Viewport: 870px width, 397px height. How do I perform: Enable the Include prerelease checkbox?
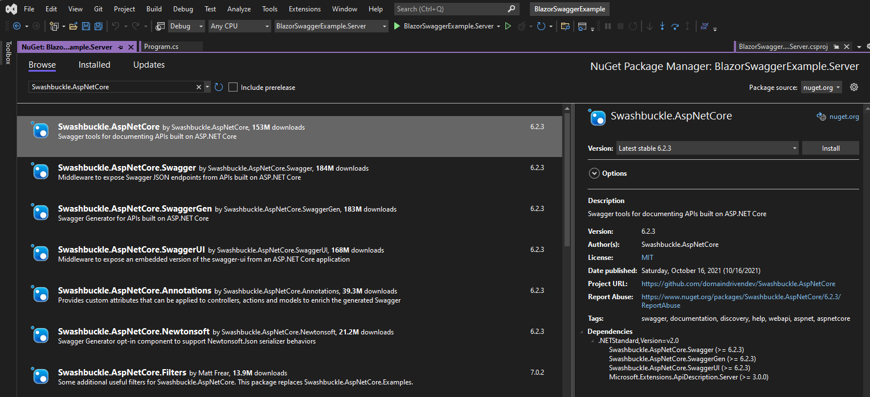coord(233,87)
